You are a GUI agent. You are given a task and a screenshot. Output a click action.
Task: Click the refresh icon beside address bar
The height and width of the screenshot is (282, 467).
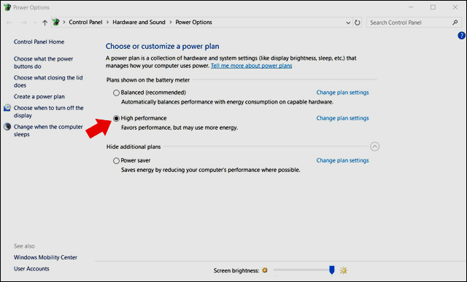click(x=357, y=23)
